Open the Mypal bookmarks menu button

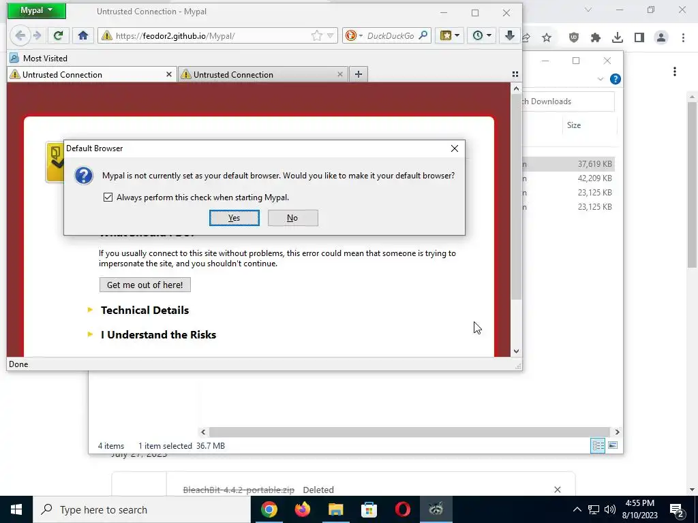pos(450,35)
